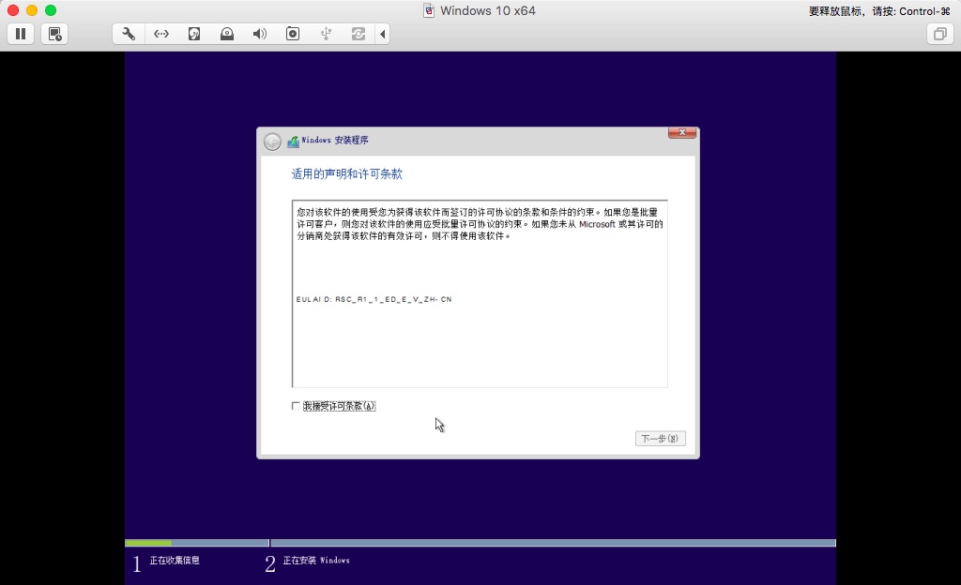Close the Windows setup dialog
The width and height of the screenshot is (961, 585).
click(682, 132)
